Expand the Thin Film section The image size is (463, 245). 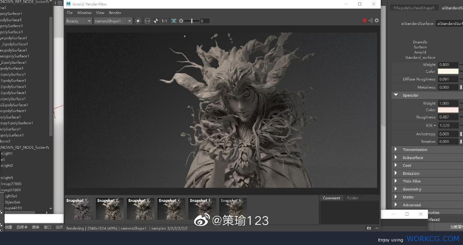pyautogui.click(x=396, y=181)
